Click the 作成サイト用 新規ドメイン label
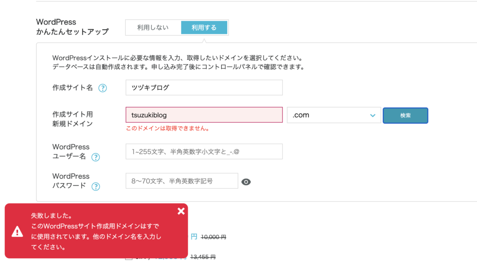The image size is (477, 261). pos(72,119)
